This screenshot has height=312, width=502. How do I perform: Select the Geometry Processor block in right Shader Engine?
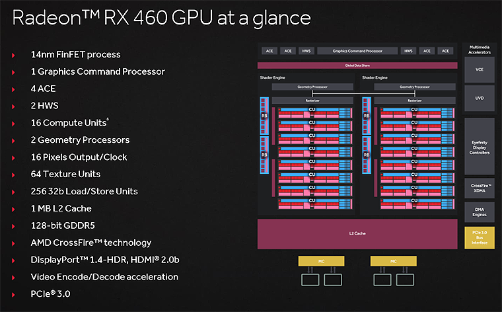click(x=415, y=87)
